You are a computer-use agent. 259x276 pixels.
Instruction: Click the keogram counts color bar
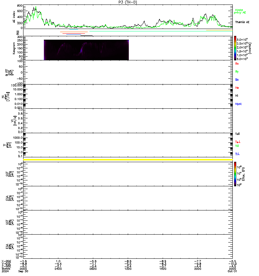tap(235, 48)
